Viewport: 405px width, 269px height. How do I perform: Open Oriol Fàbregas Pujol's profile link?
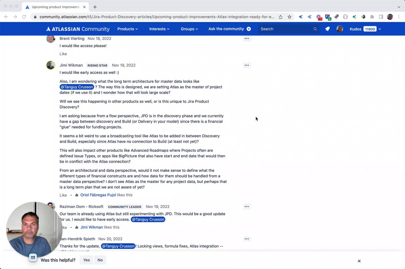[x=98, y=195]
